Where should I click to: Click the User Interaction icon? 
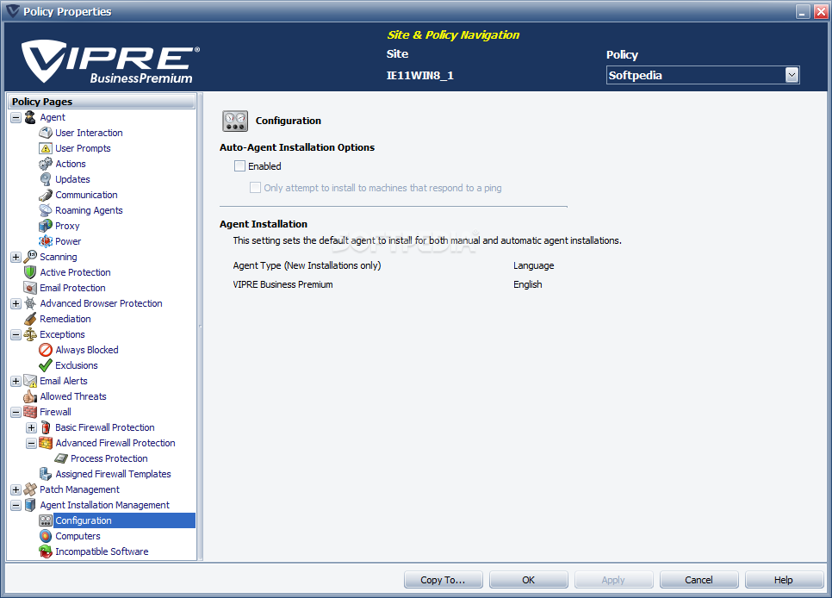click(x=46, y=133)
